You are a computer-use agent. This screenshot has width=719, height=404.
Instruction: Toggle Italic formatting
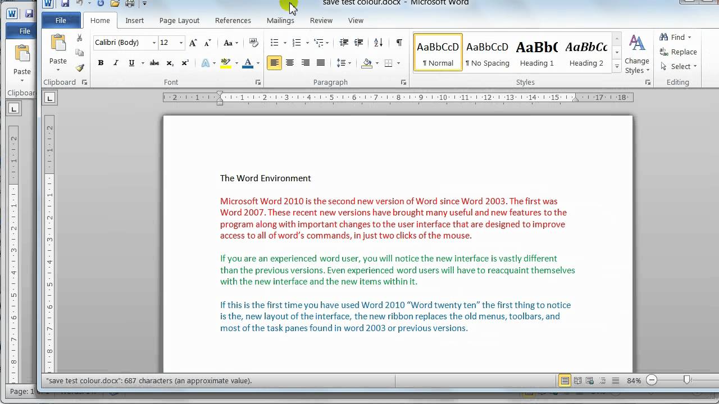pos(116,63)
